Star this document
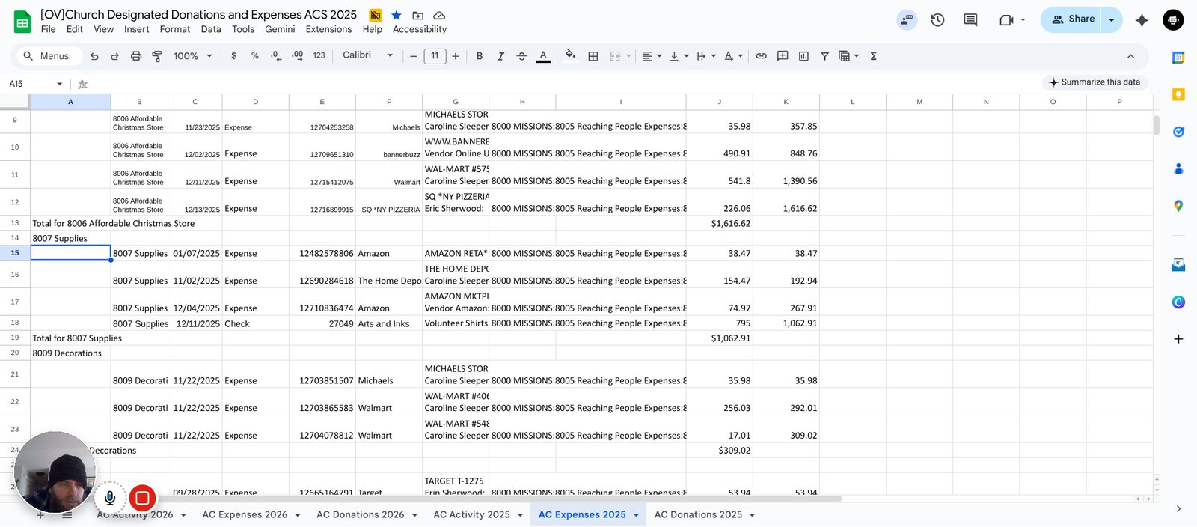Screen dimensions: 1197x527 click(397, 15)
